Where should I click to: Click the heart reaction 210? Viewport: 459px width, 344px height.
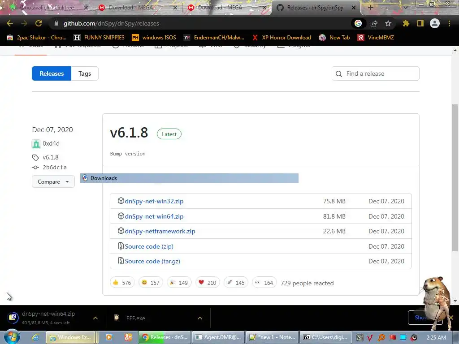tap(207, 283)
